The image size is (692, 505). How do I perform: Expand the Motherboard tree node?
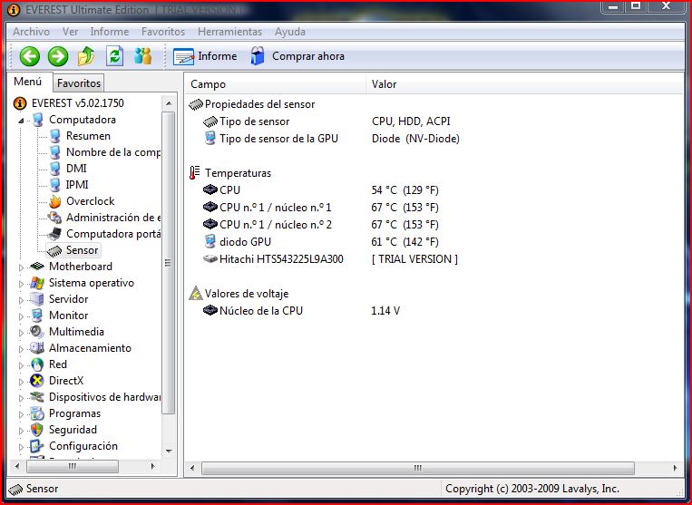click(21, 267)
